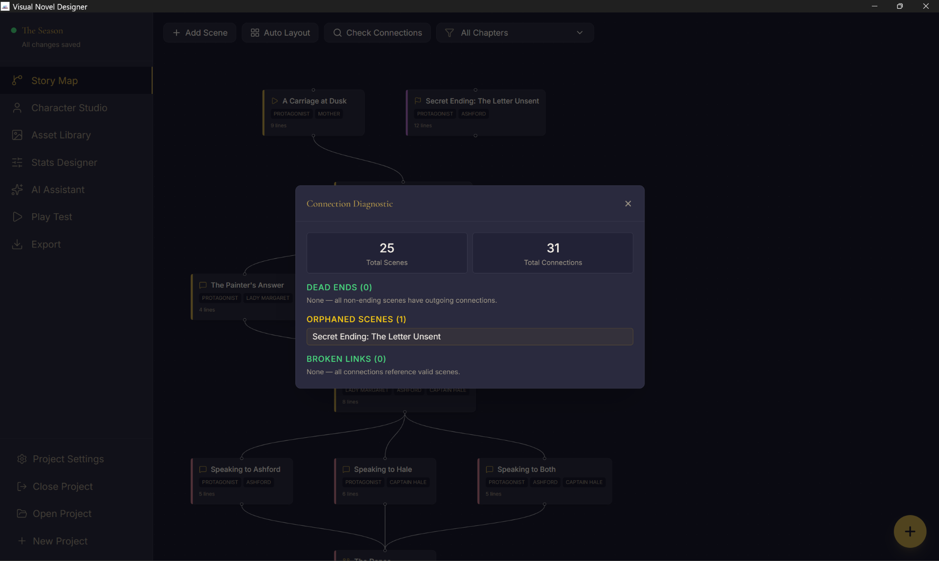
Task: Click the green status dot beside The Season
Action: click(14, 30)
